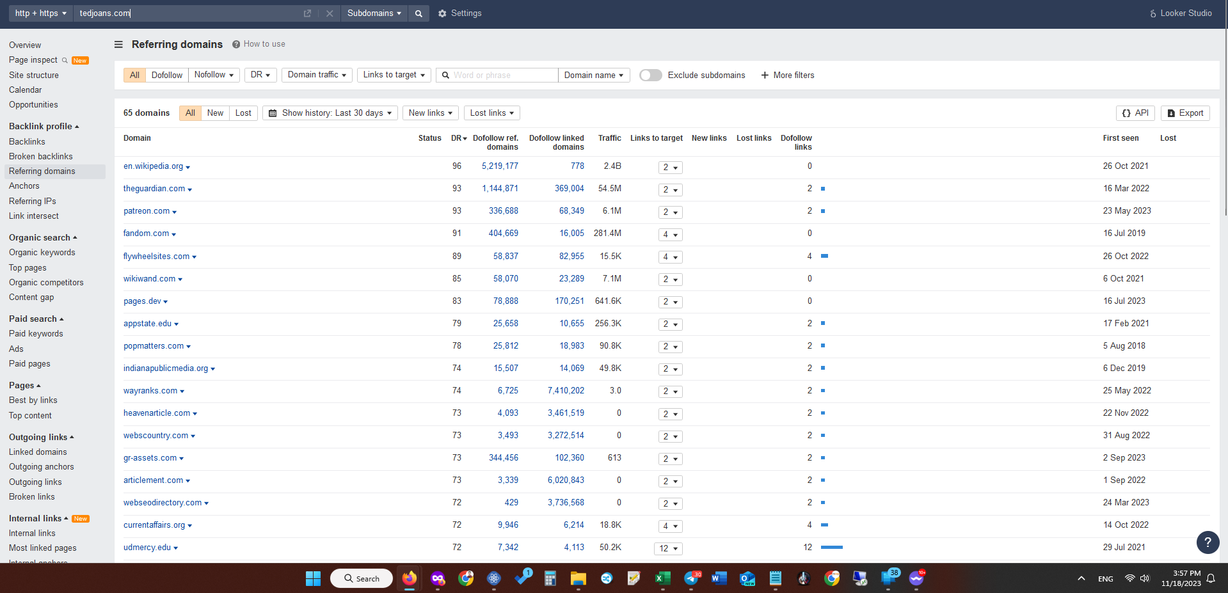
Task: Select the Dofollow link type filter
Action: pyautogui.click(x=167, y=75)
